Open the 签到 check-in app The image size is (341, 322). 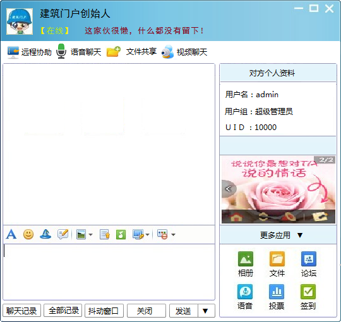point(308,297)
